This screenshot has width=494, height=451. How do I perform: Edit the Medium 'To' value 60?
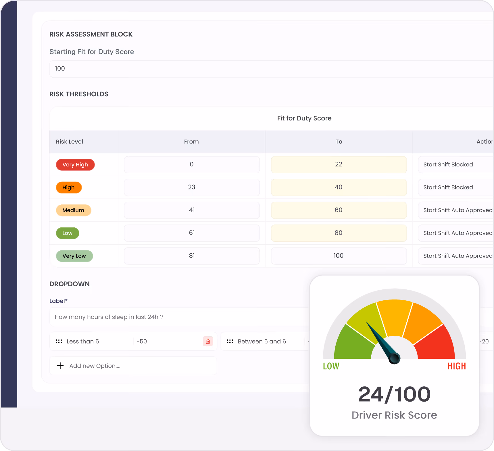pyautogui.click(x=339, y=210)
